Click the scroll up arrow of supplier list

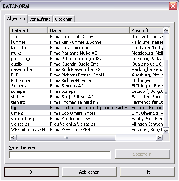coord(166,30)
